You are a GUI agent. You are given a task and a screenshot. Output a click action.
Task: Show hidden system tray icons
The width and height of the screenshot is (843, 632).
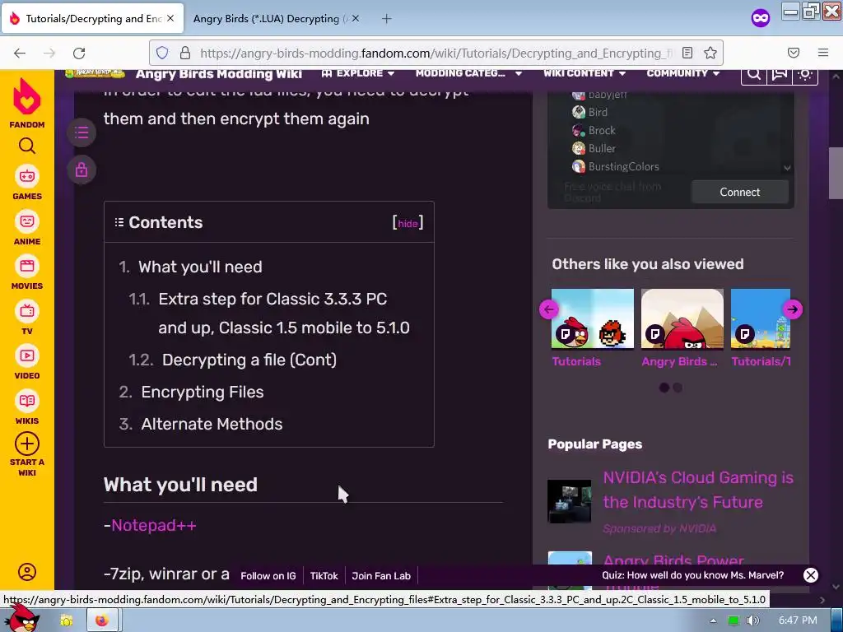coord(713,620)
